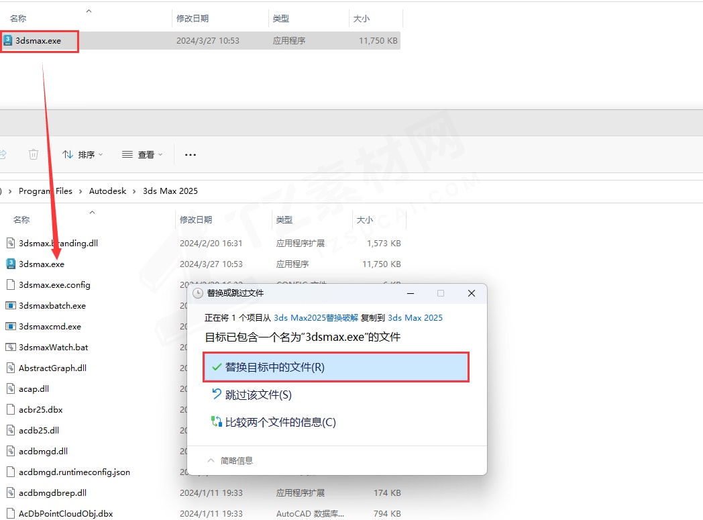The image size is (703, 520).
Task: Select the 3dsmaxbatch.exe file icon
Action: 11,306
